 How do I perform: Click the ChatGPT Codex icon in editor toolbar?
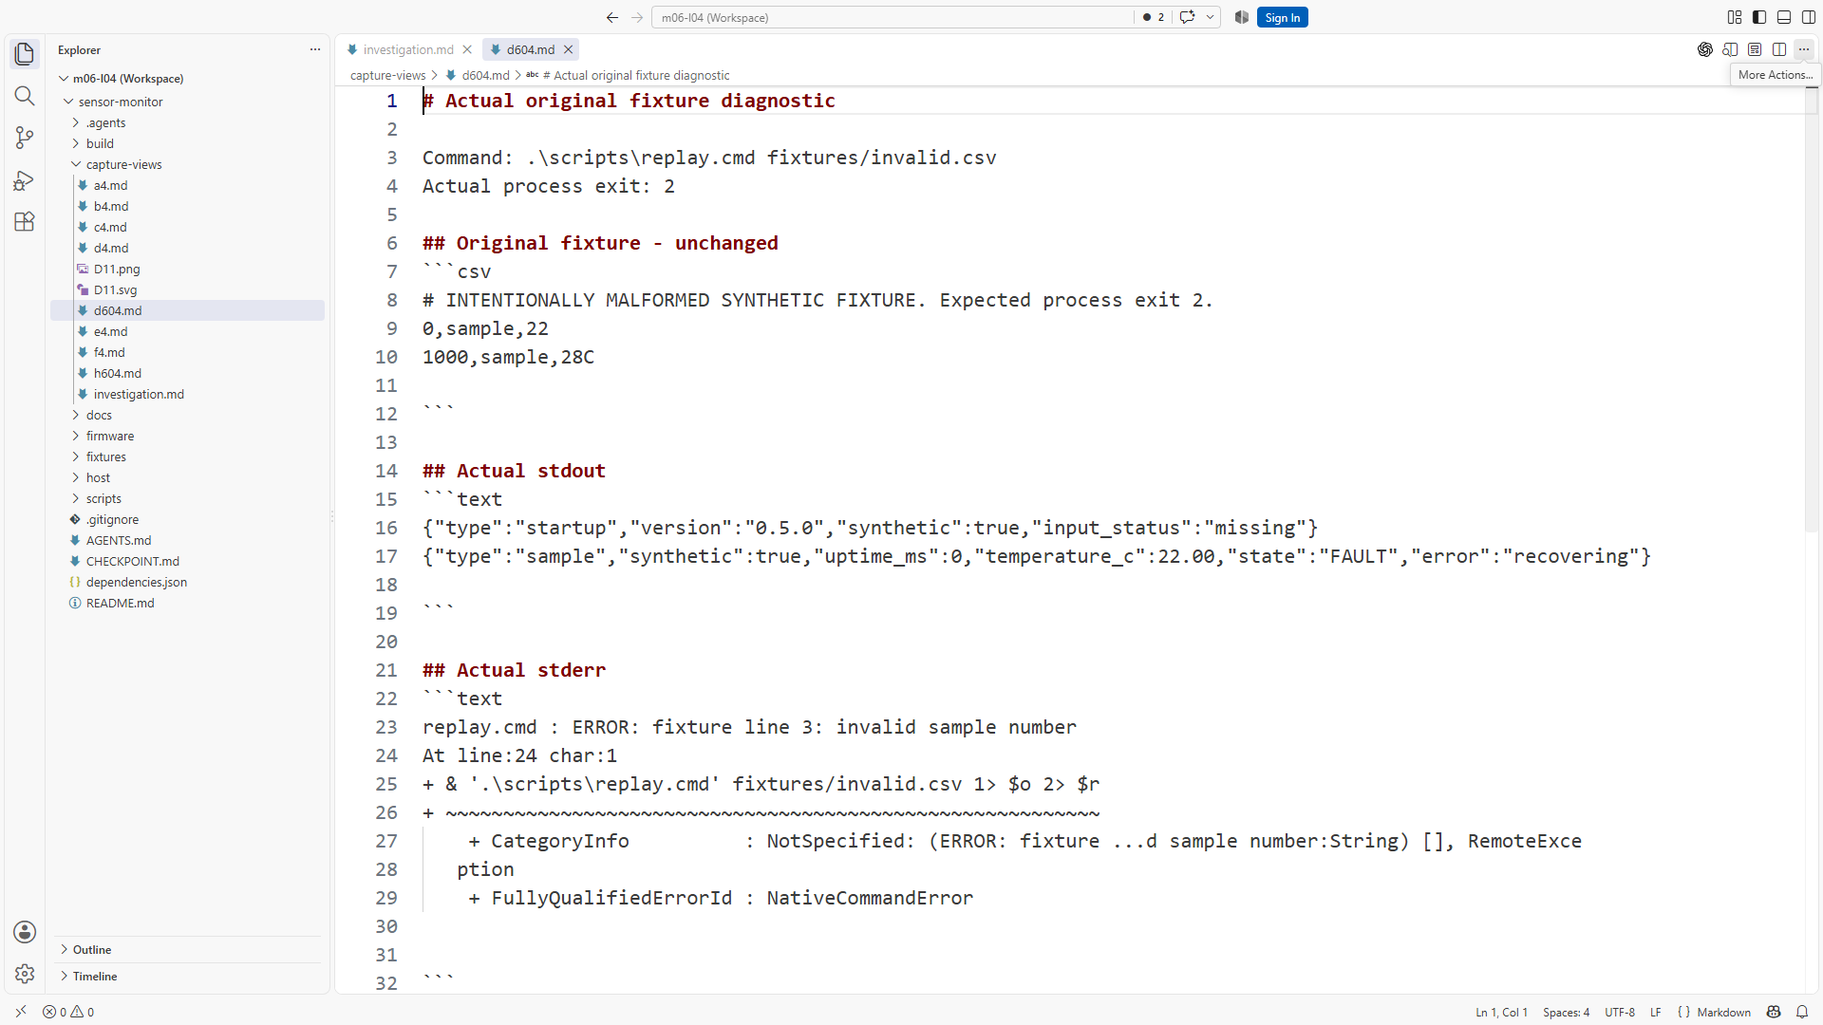point(1705,49)
